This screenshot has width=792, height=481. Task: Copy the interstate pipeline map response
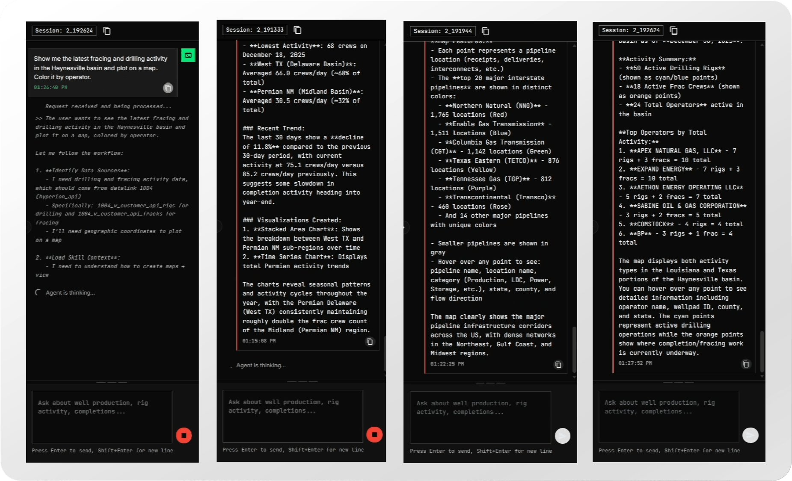[x=558, y=365]
